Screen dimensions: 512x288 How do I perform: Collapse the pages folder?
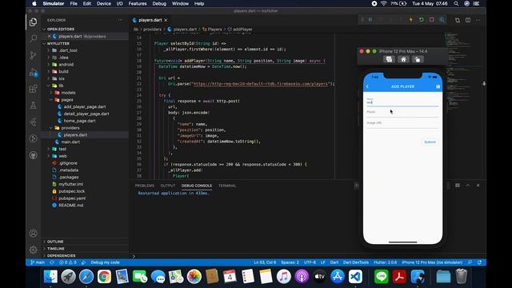[67, 99]
